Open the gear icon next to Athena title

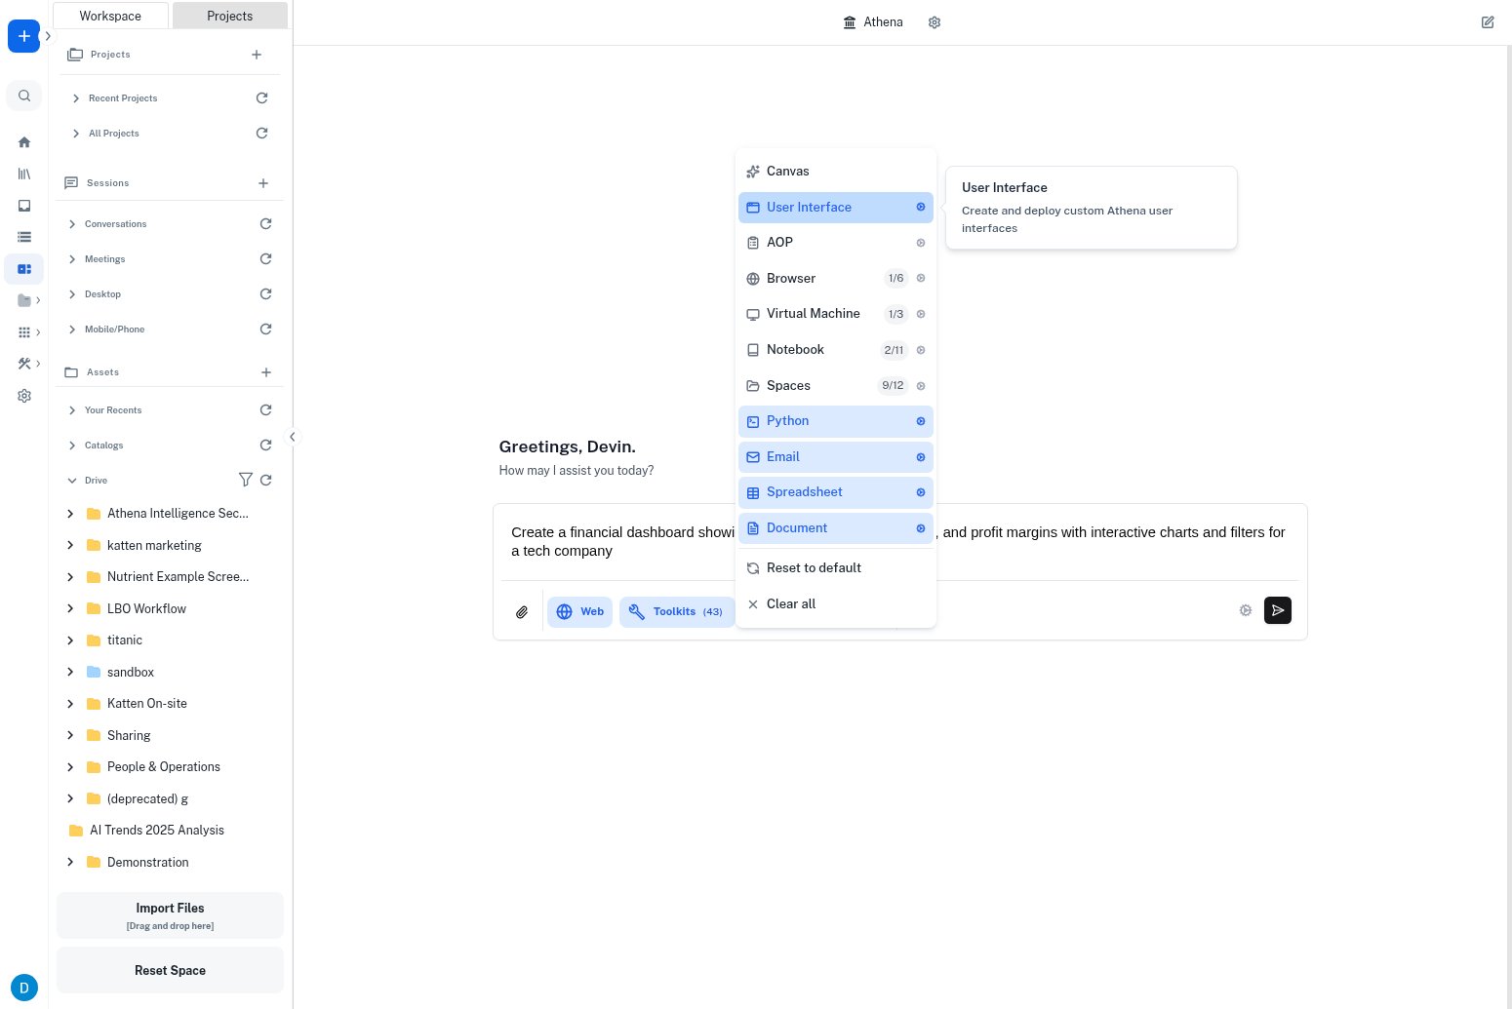935,22
